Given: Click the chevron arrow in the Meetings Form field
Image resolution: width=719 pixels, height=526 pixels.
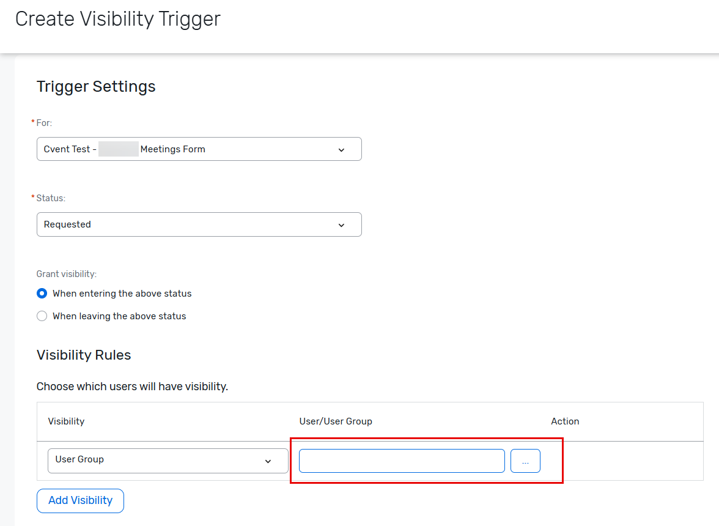Looking at the screenshot, I should coord(341,150).
